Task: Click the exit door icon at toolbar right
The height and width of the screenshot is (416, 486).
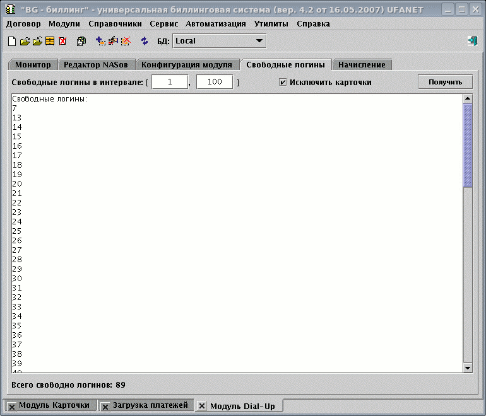Action: [472, 42]
